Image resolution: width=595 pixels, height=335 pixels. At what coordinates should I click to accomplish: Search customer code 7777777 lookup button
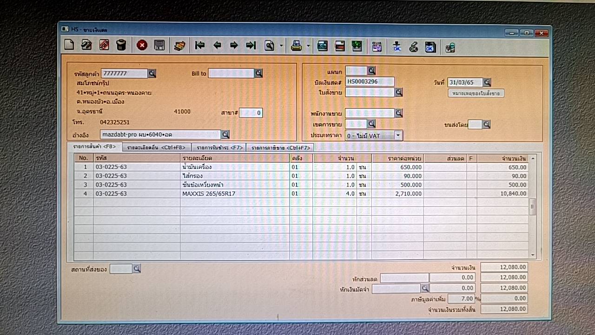(x=152, y=73)
